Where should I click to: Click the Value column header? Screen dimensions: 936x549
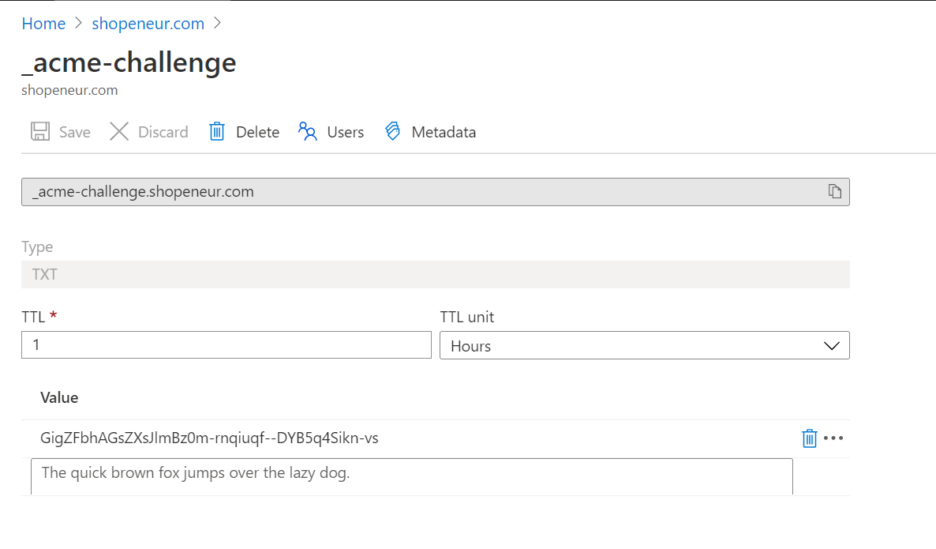coord(59,398)
